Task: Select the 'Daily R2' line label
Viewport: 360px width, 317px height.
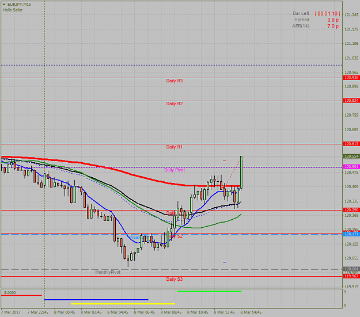Action: (x=175, y=104)
